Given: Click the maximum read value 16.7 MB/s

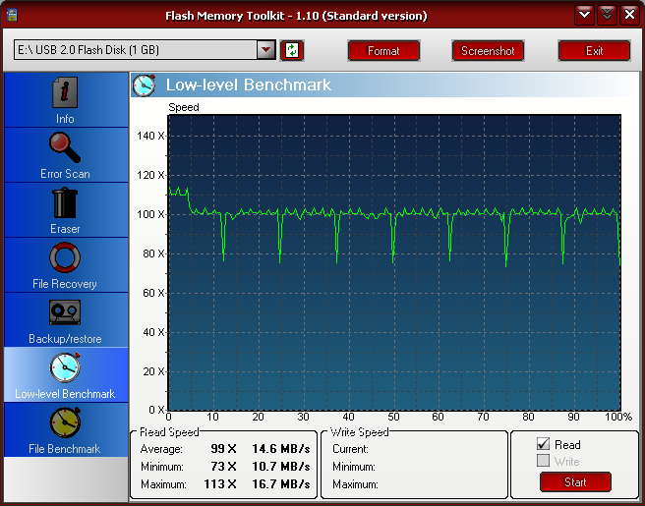Looking at the screenshot, I should tap(281, 484).
